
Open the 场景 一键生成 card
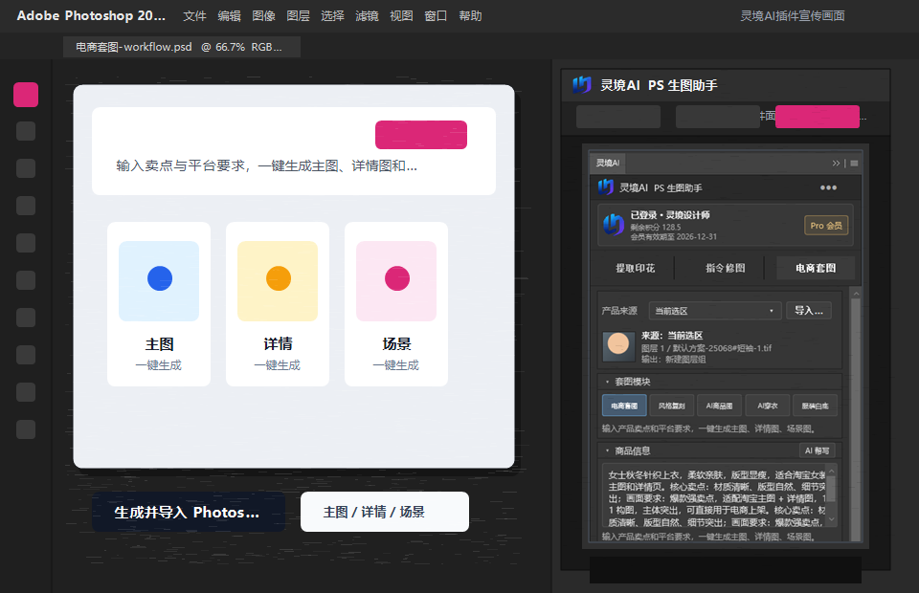tap(396, 304)
